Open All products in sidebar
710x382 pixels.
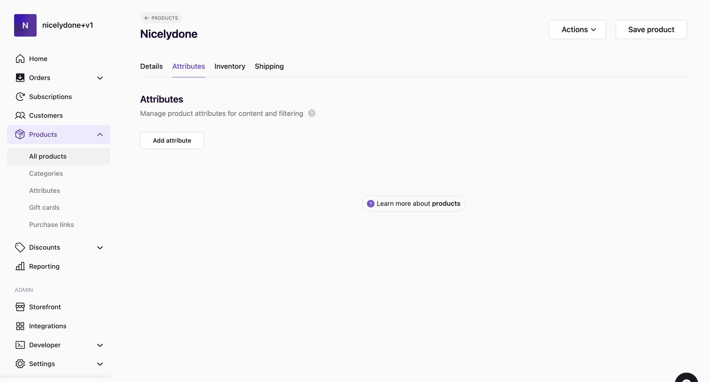click(x=59, y=156)
